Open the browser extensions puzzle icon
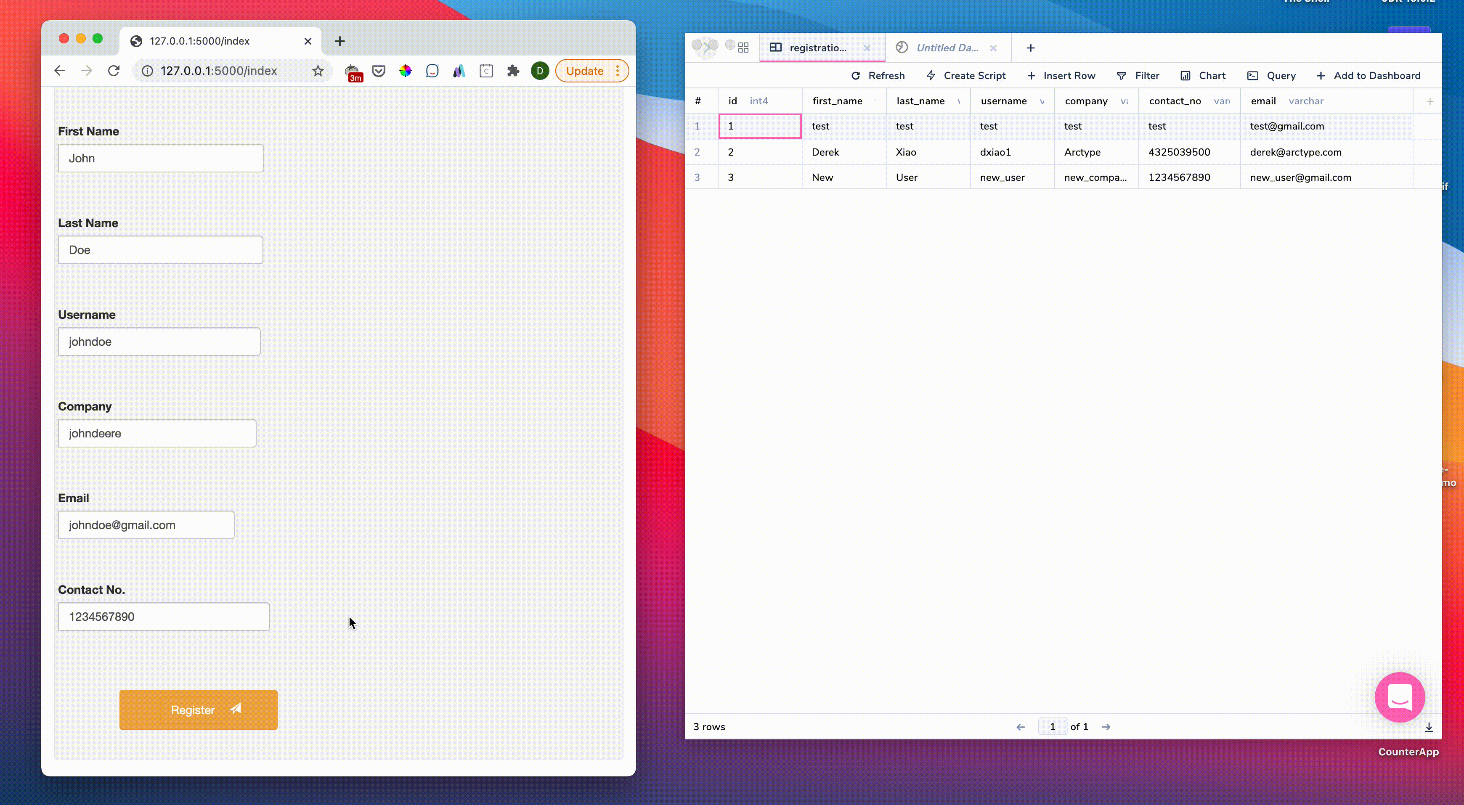This screenshot has width=1464, height=805. click(513, 71)
